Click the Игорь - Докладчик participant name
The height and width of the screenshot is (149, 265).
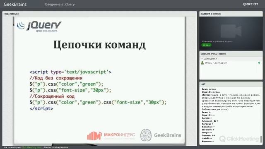[x=216, y=63]
